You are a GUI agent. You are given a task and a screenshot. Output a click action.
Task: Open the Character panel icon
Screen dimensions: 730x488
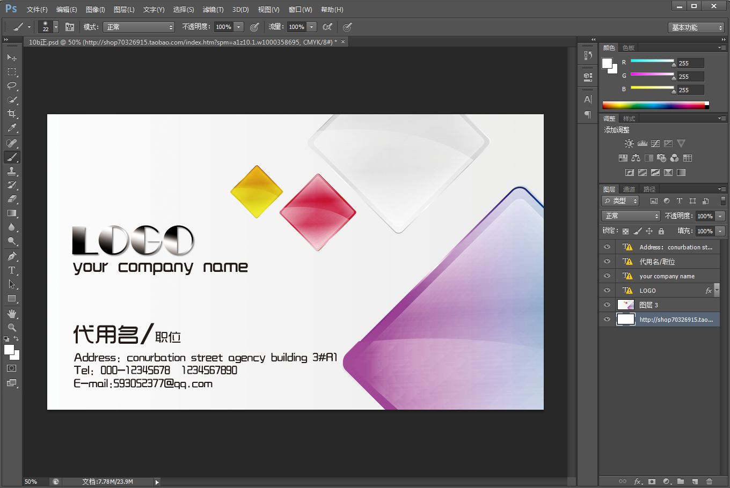tap(588, 99)
